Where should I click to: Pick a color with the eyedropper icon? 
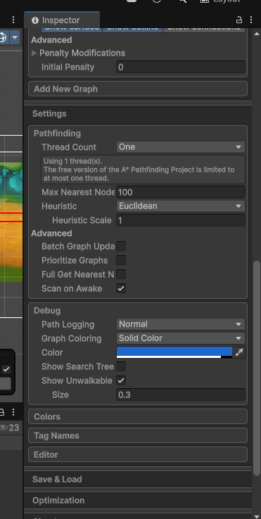click(x=238, y=352)
